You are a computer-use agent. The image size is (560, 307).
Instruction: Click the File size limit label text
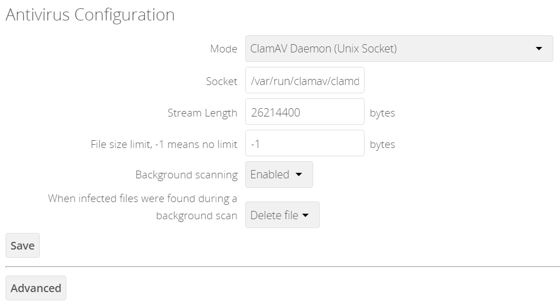[x=163, y=144]
